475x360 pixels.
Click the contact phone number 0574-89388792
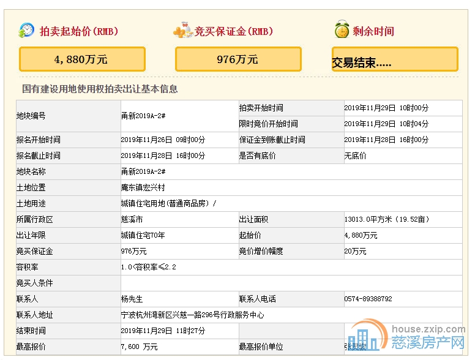(368, 299)
